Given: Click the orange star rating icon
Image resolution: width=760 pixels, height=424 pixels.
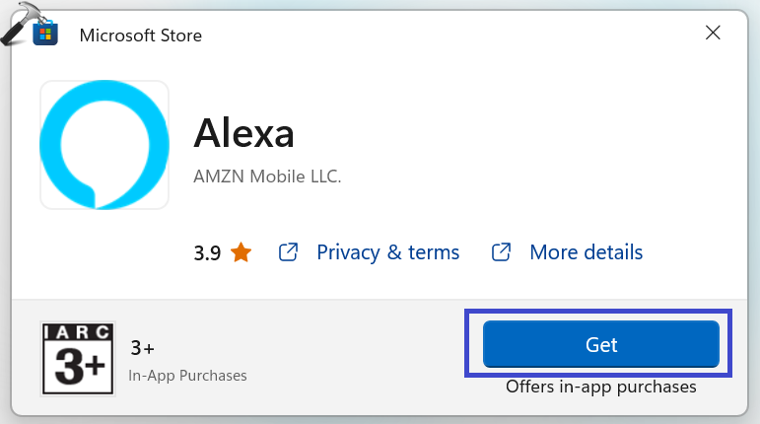Looking at the screenshot, I should tap(241, 252).
